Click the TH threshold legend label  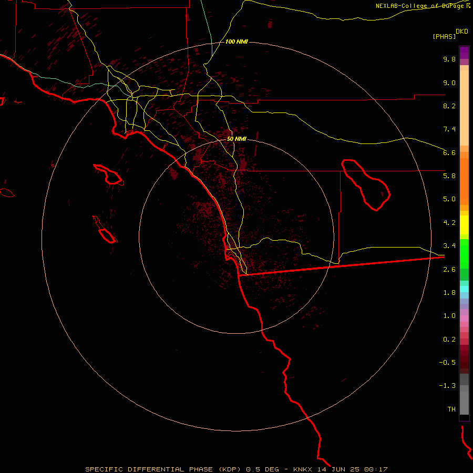pyautogui.click(x=451, y=409)
